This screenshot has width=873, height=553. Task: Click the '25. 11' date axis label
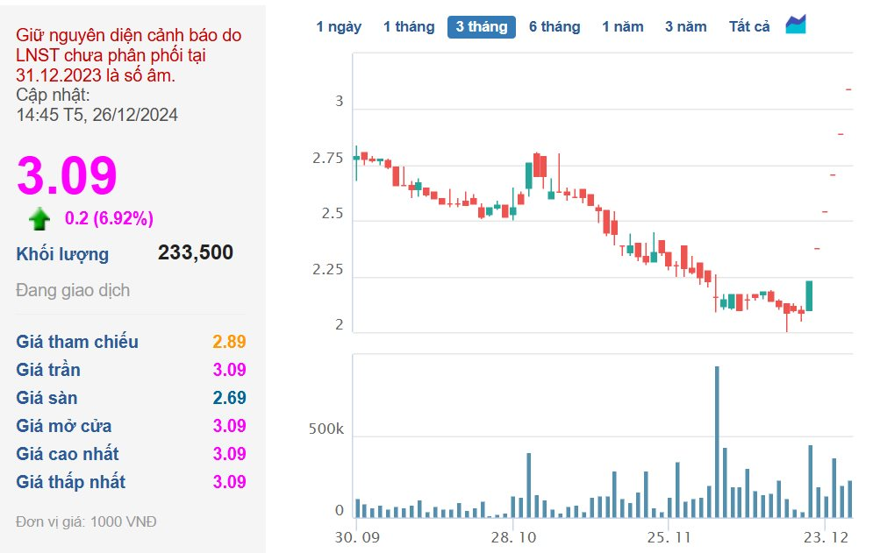[669, 537]
